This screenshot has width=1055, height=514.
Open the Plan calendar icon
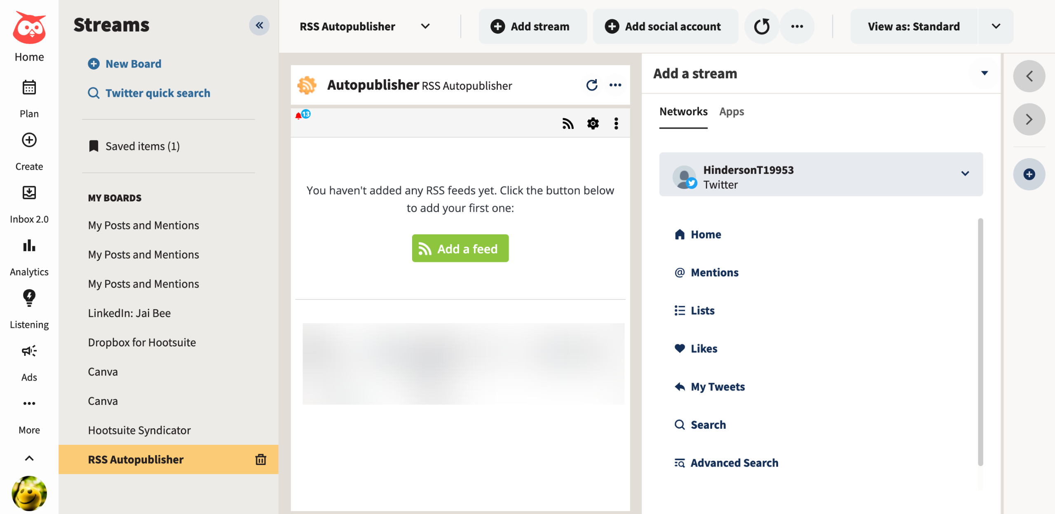click(x=29, y=88)
